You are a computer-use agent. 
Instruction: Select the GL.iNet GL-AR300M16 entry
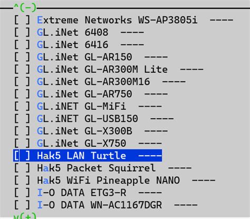click(x=100, y=82)
